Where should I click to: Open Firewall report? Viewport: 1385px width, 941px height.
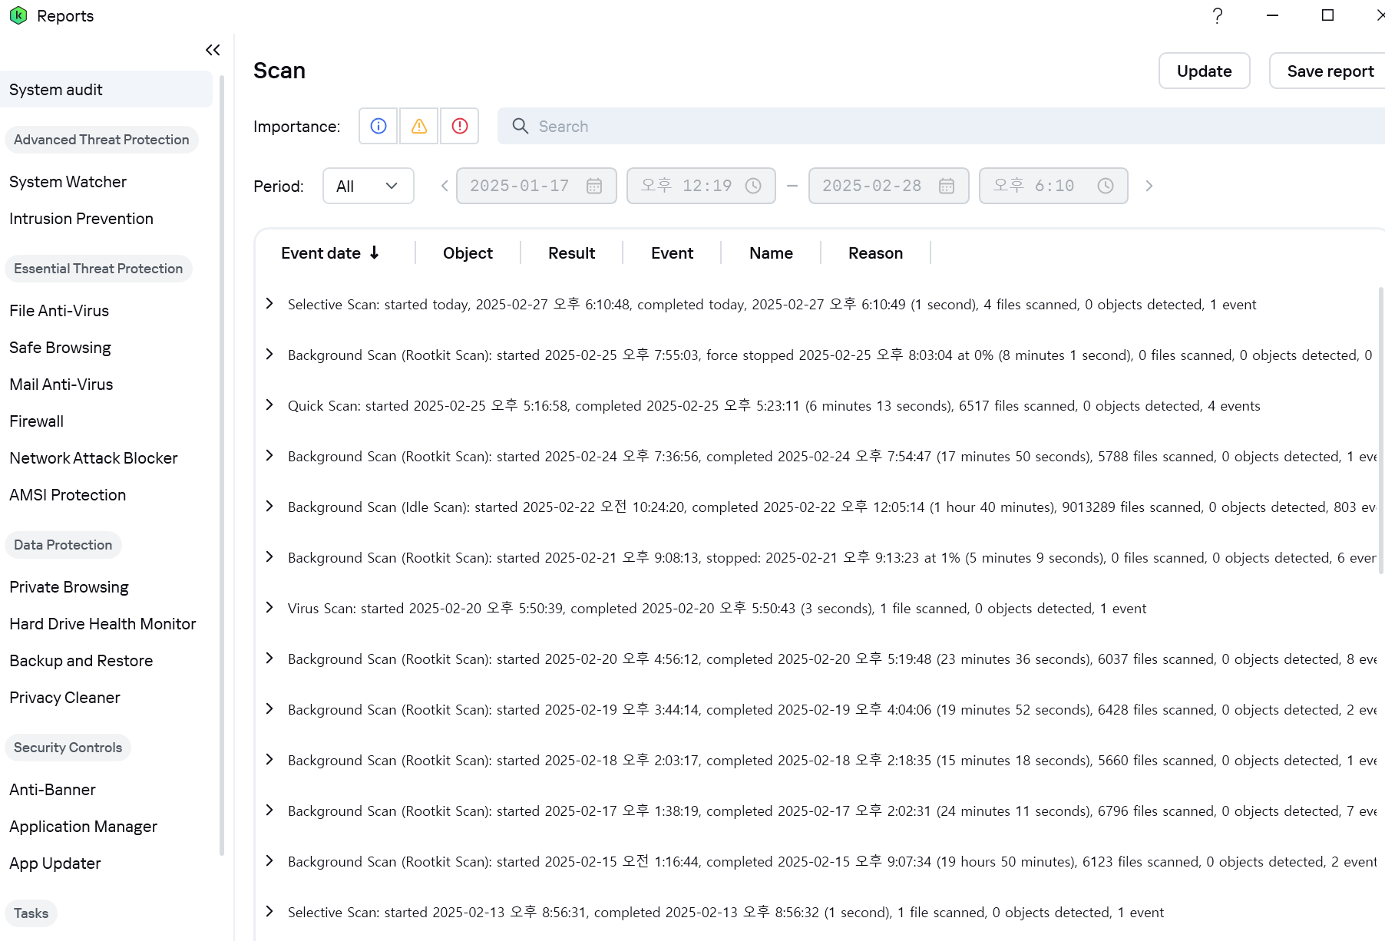36,421
